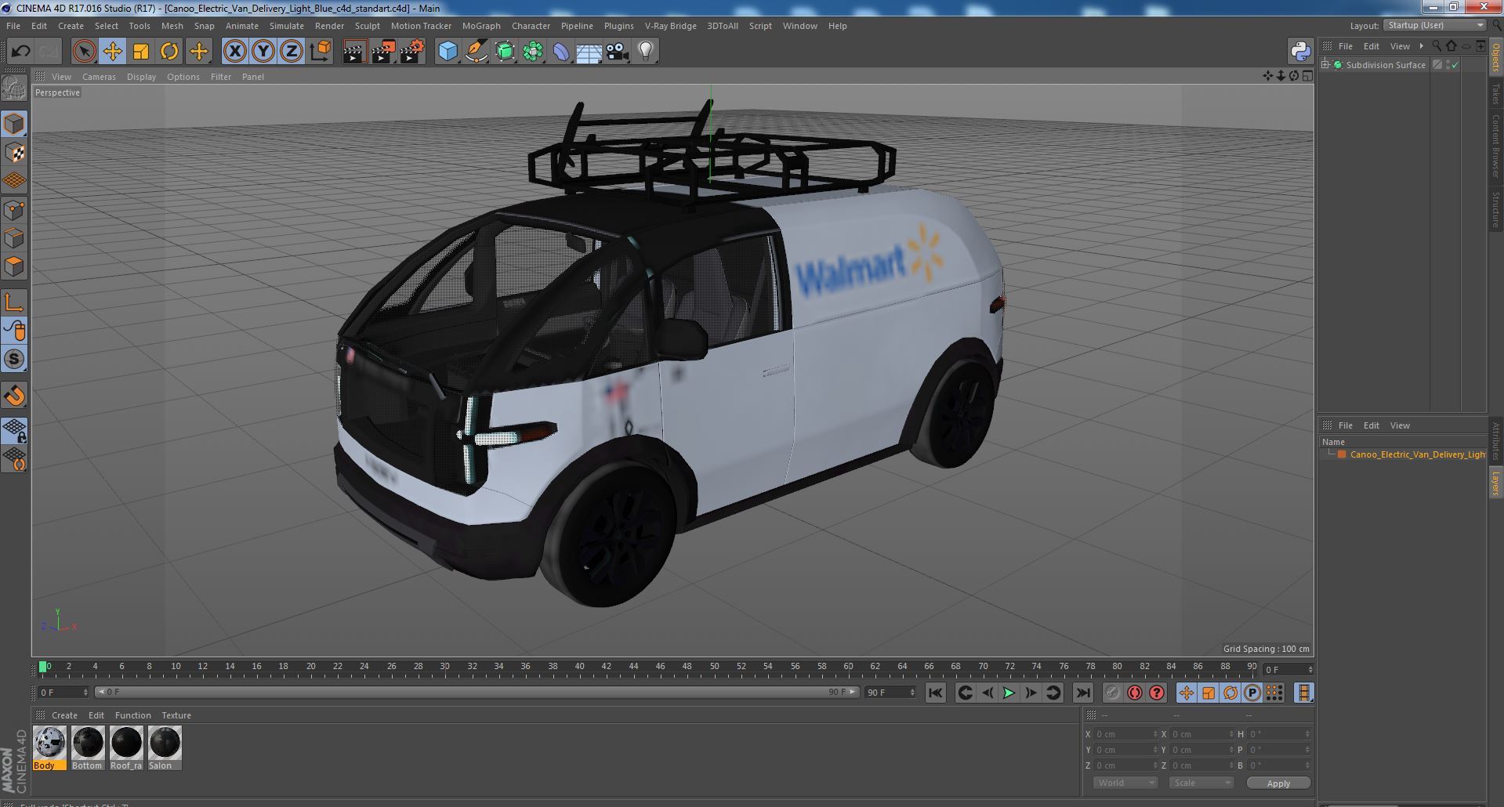Toggle Autokeying button
Viewport: 1504px width, 807px height.
[1135, 693]
